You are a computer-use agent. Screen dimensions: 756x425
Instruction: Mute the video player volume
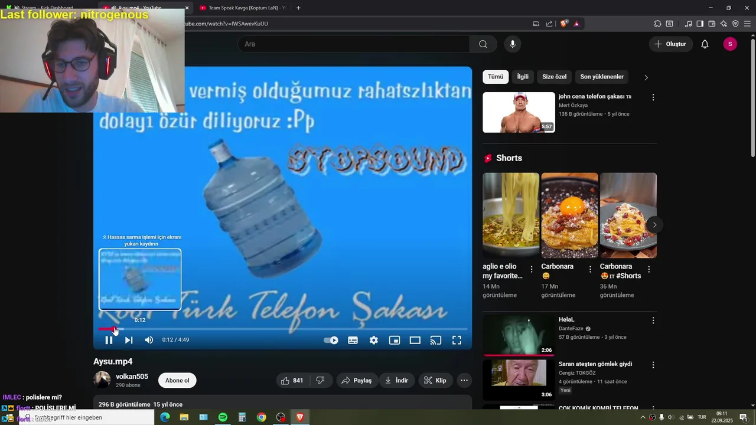tap(149, 340)
